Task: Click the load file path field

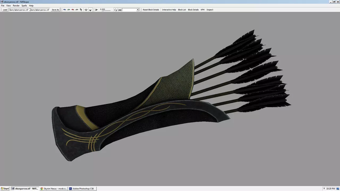Action: click(19, 10)
